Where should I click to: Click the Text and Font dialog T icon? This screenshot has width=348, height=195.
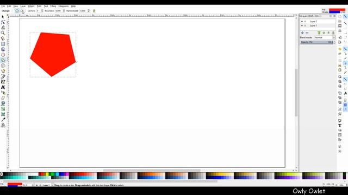pyautogui.click(x=340, y=126)
